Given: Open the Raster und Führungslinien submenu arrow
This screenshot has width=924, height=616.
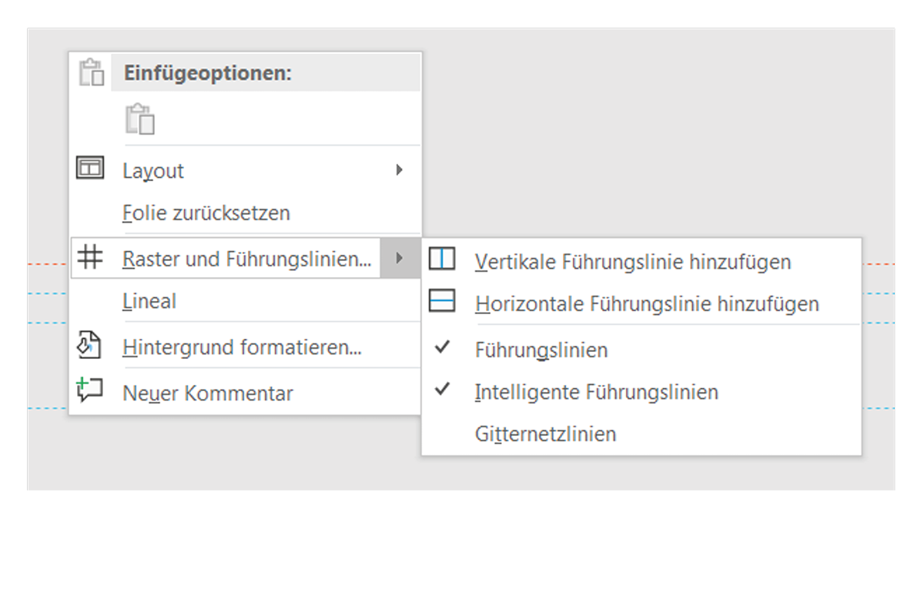Looking at the screenshot, I should [x=399, y=258].
